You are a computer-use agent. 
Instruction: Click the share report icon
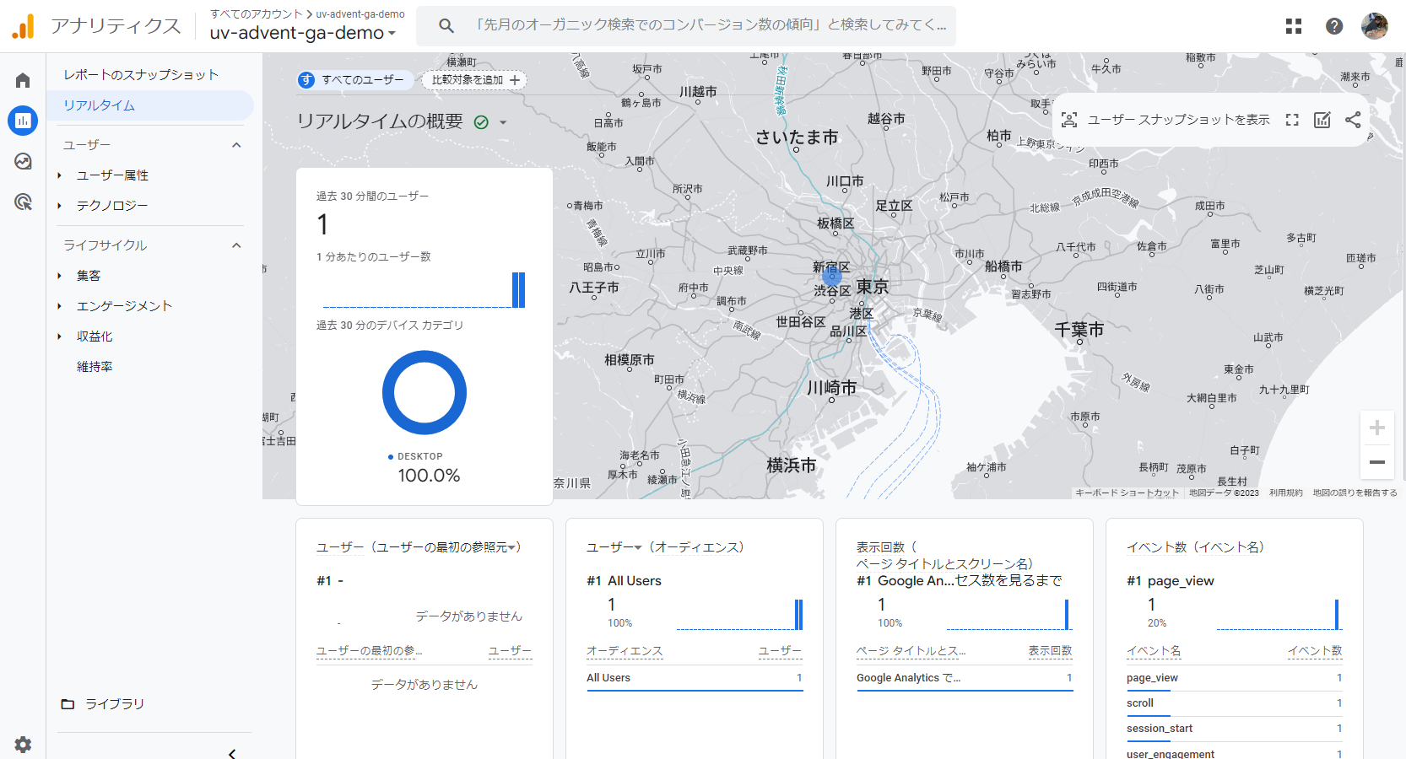pos(1353,120)
